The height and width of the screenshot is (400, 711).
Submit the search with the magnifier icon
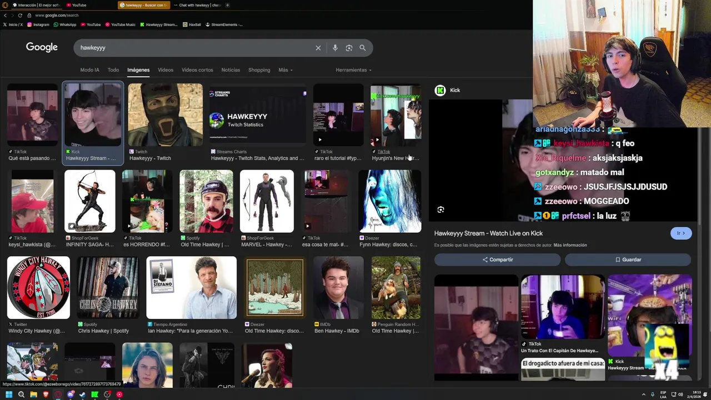(363, 48)
